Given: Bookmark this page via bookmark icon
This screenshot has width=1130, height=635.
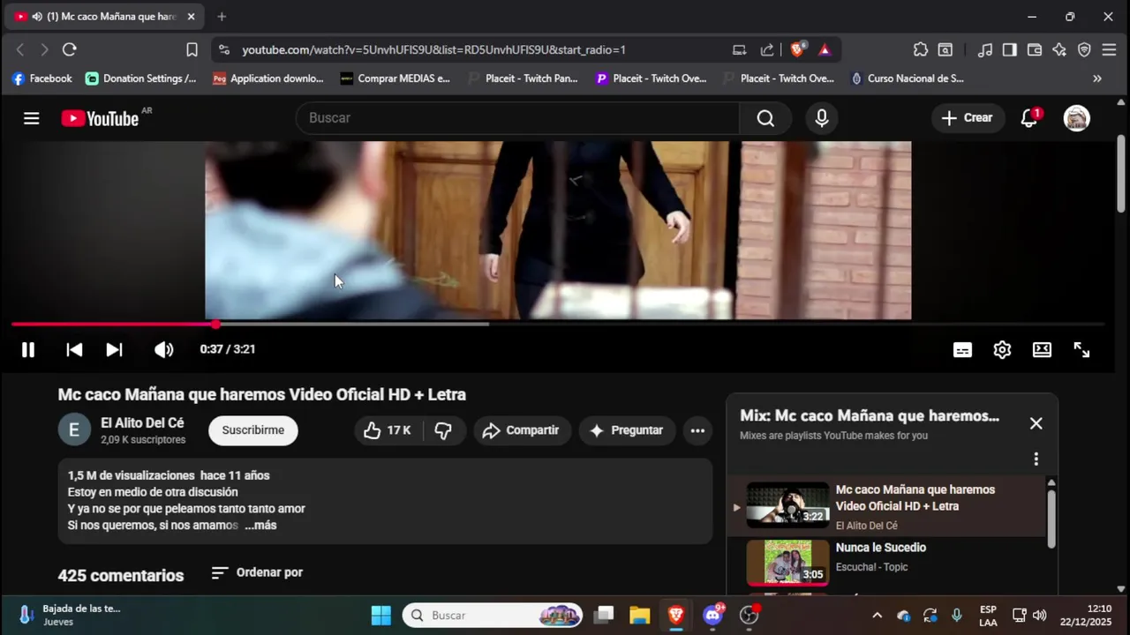Looking at the screenshot, I should 192,50.
